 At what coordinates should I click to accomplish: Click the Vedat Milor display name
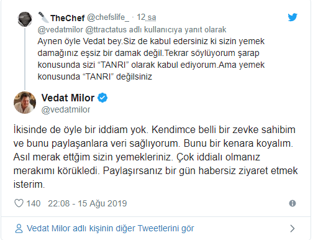(68, 98)
